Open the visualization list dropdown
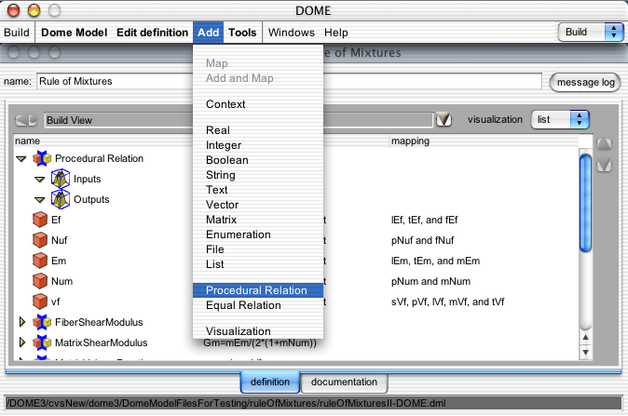This screenshot has height=416, width=628. pos(560,120)
